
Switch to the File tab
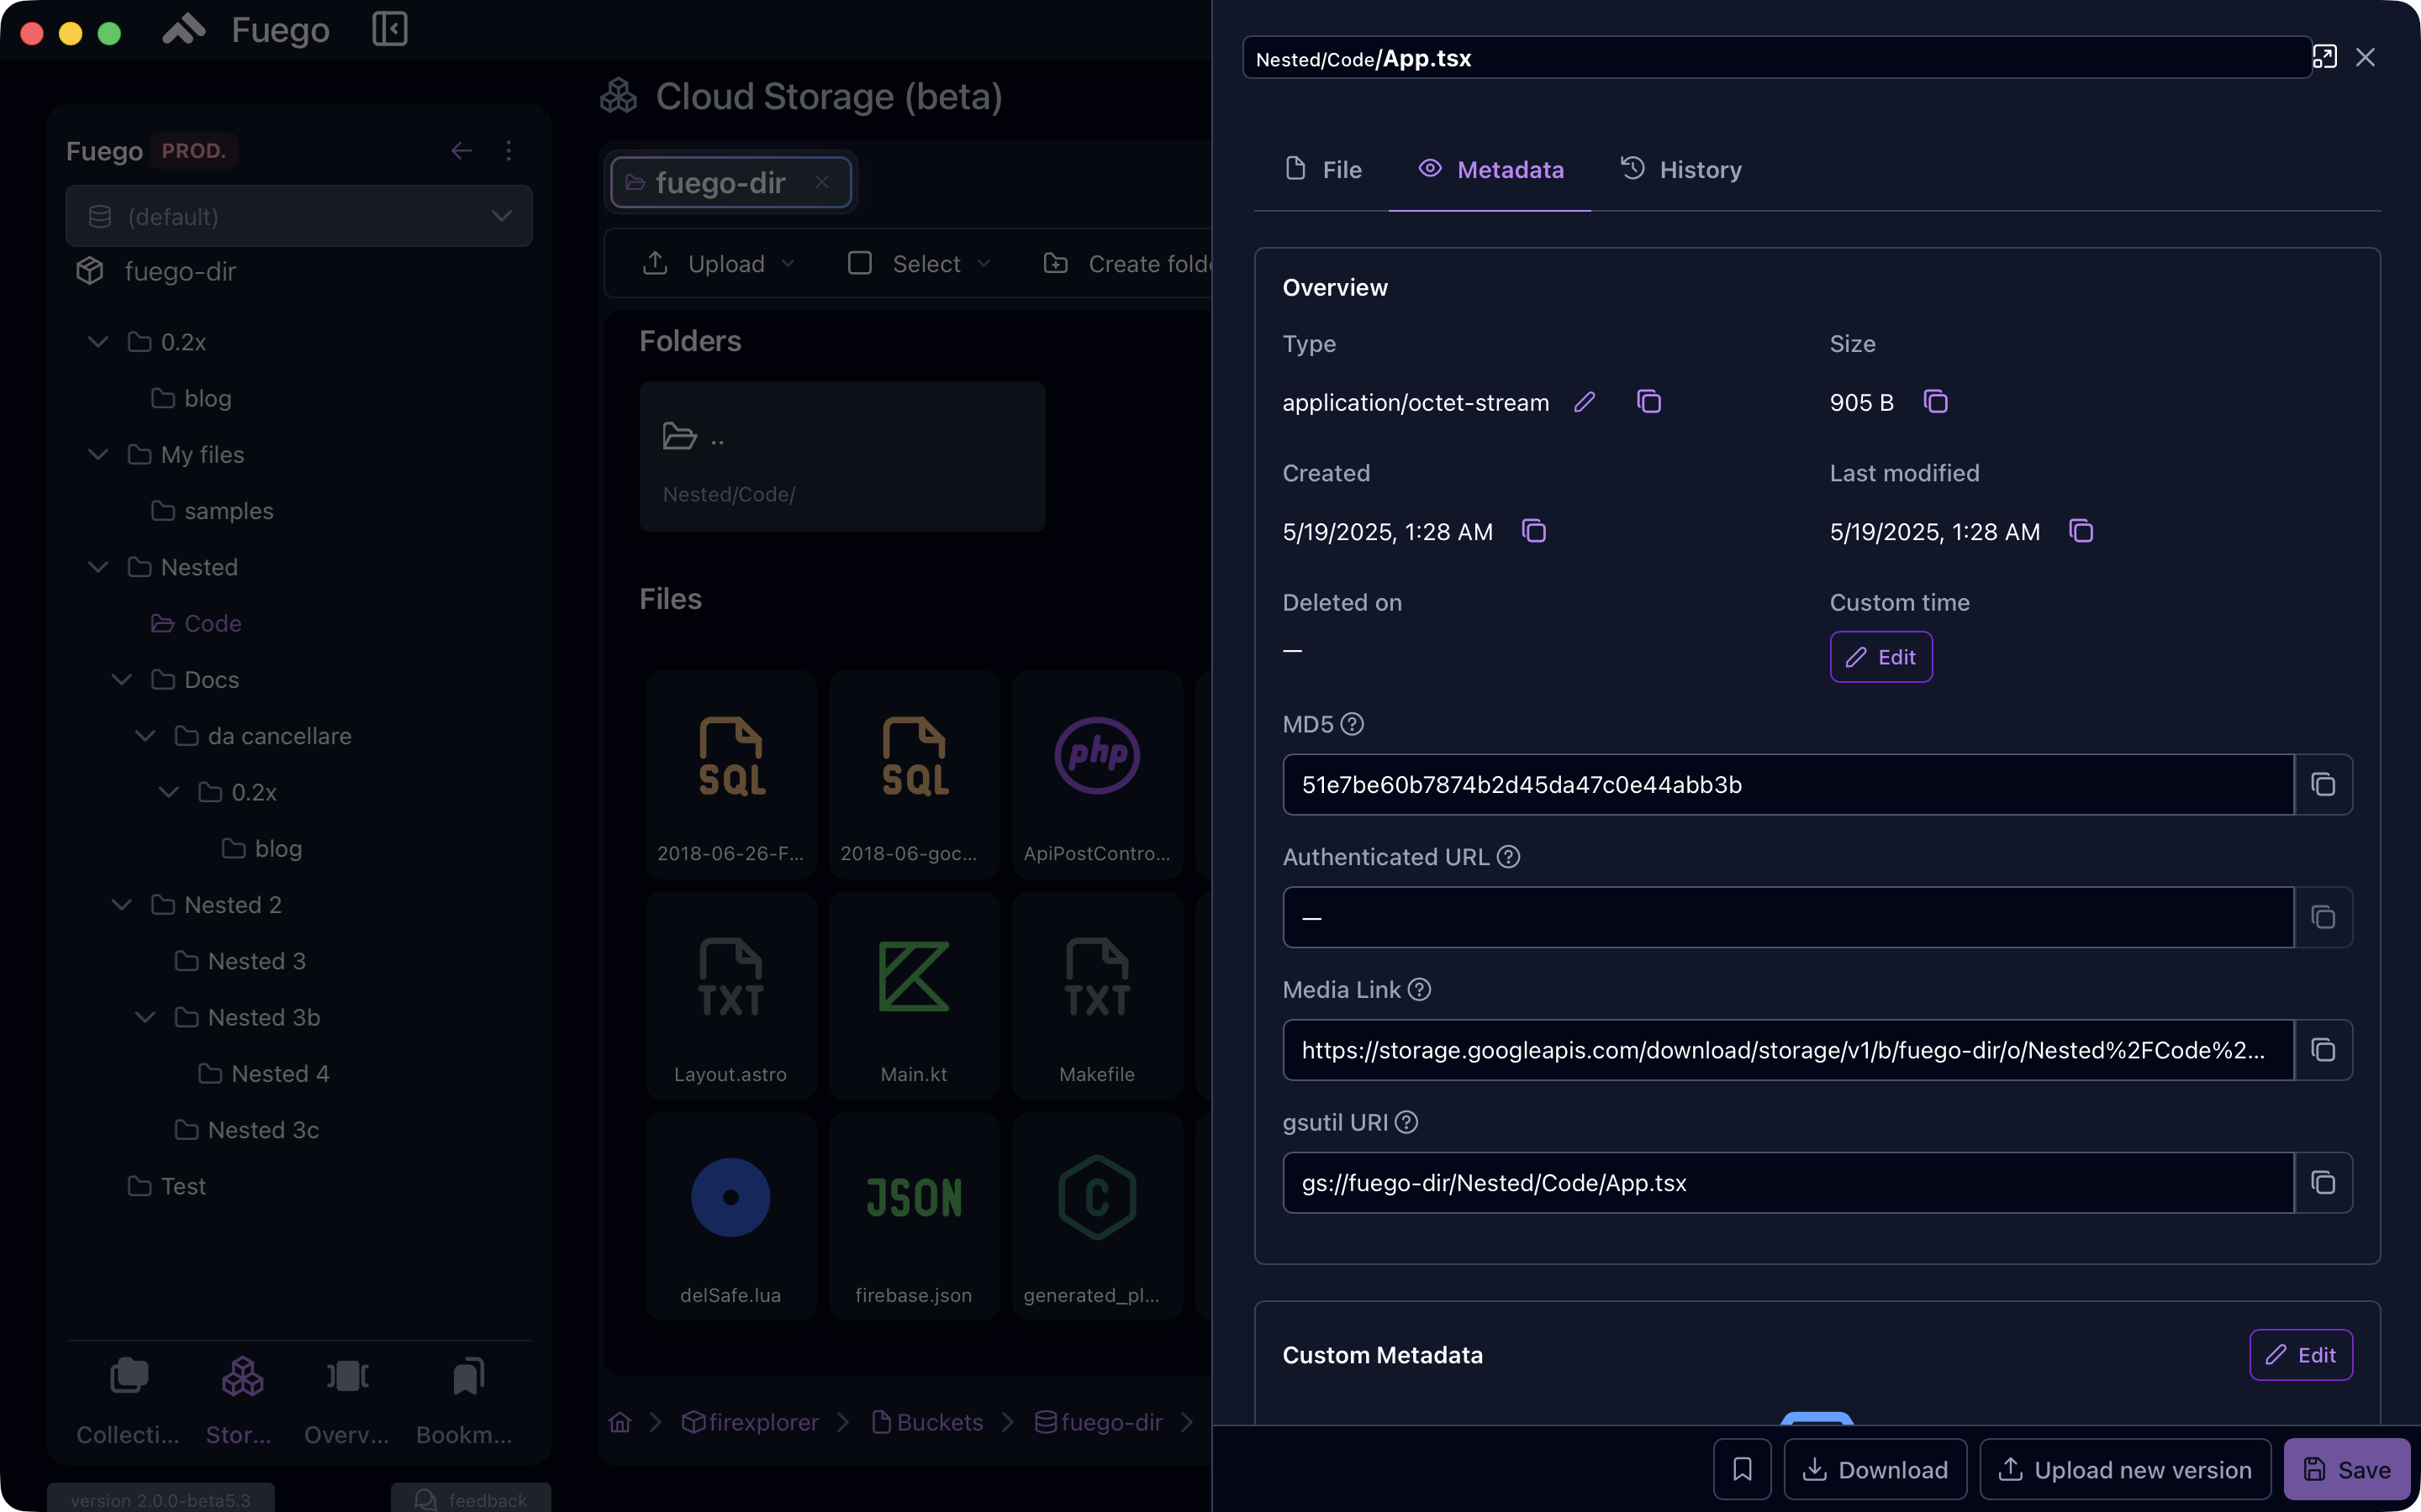pos(1322,169)
